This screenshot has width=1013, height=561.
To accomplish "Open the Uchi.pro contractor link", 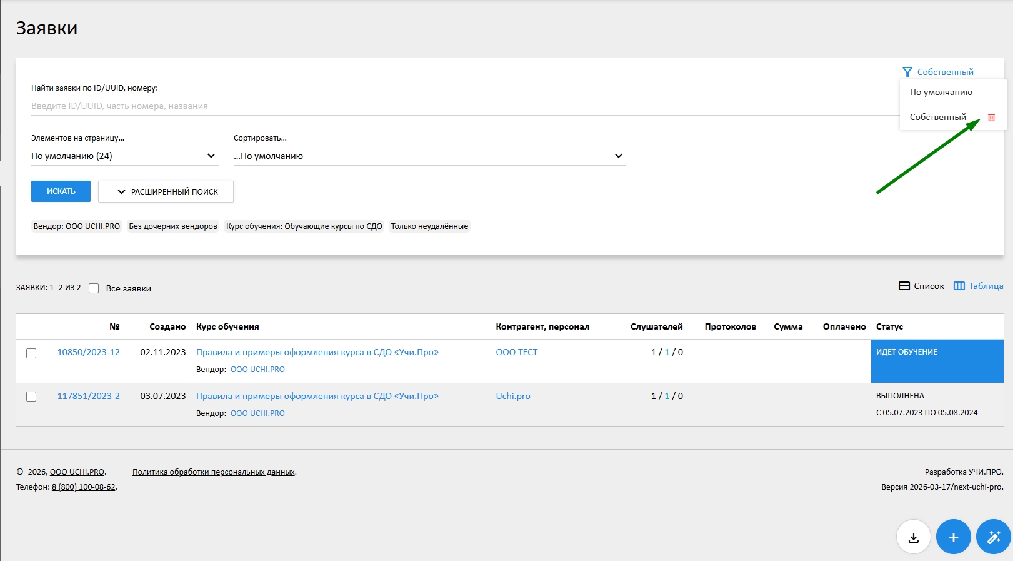I will 512,396.
